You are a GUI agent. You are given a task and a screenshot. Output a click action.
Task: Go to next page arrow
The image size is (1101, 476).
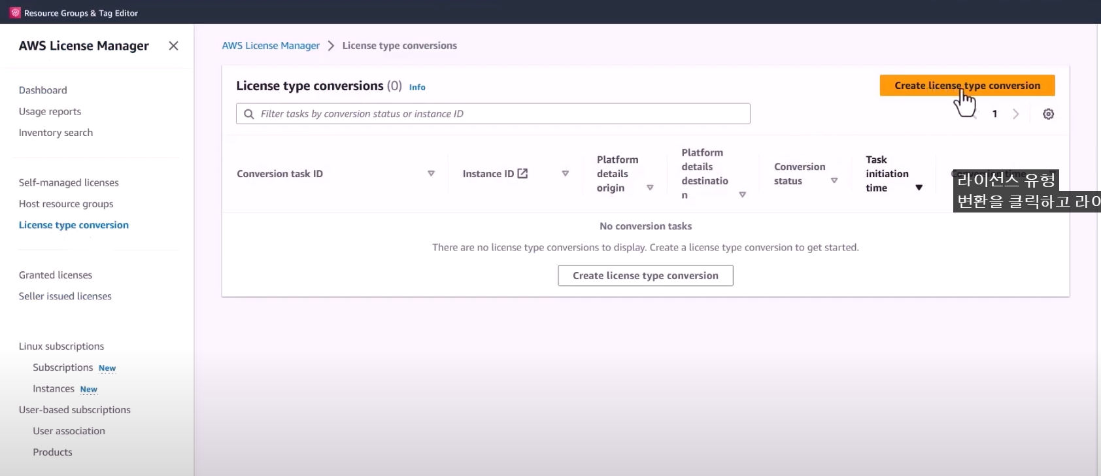tap(1015, 114)
